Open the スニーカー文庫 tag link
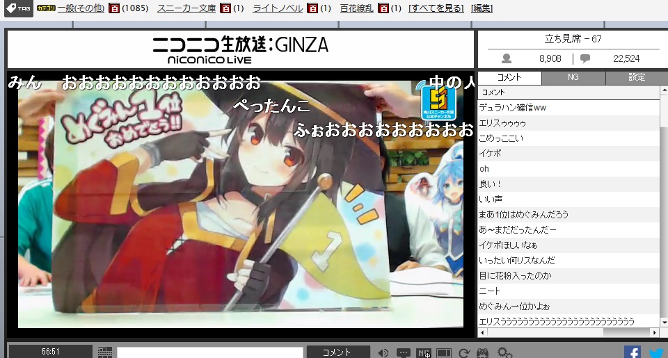 tap(186, 8)
